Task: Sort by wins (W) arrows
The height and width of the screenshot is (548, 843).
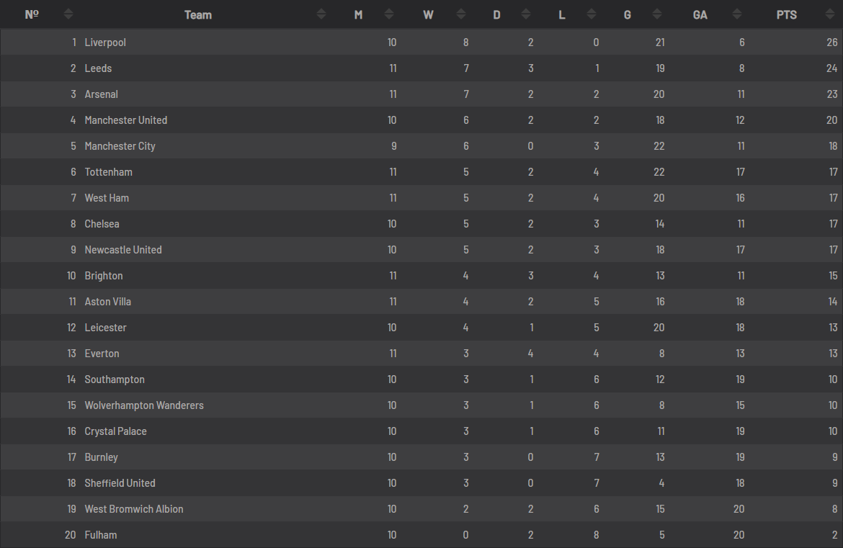Action: click(x=460, y=14)
